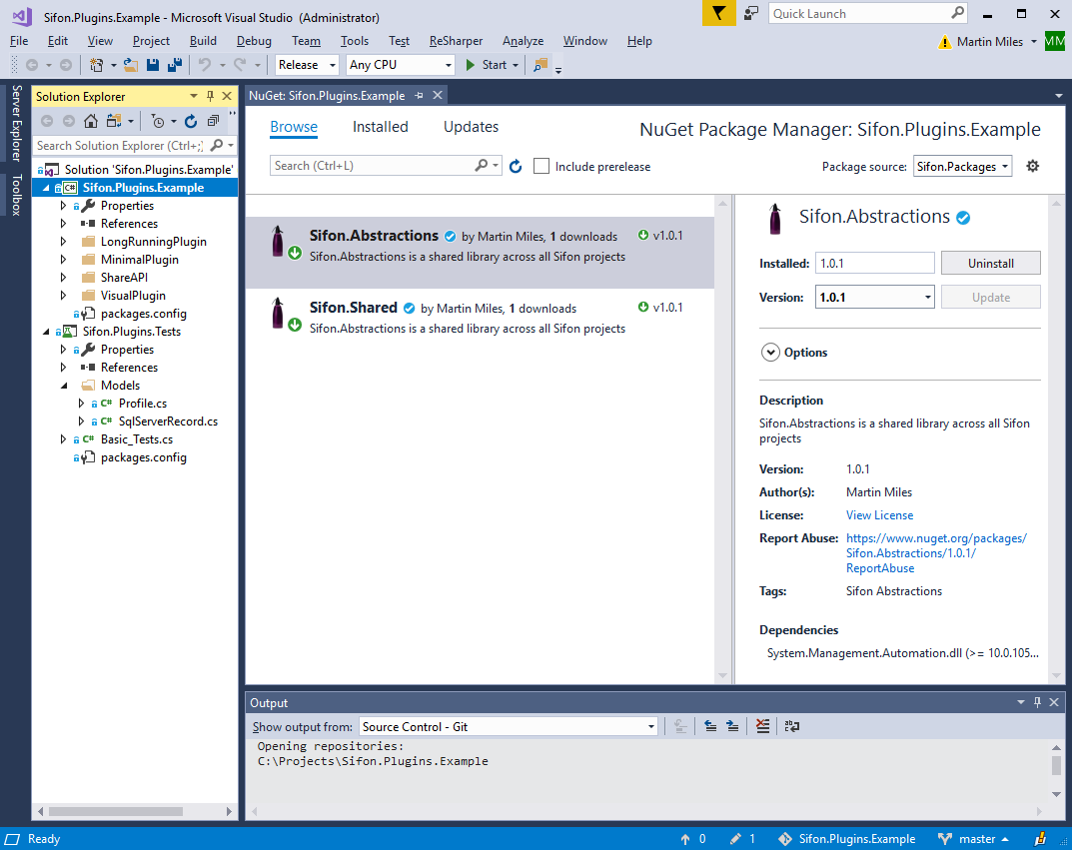Collapse the Sifon.Plugins.Tests project

(47, 332)
